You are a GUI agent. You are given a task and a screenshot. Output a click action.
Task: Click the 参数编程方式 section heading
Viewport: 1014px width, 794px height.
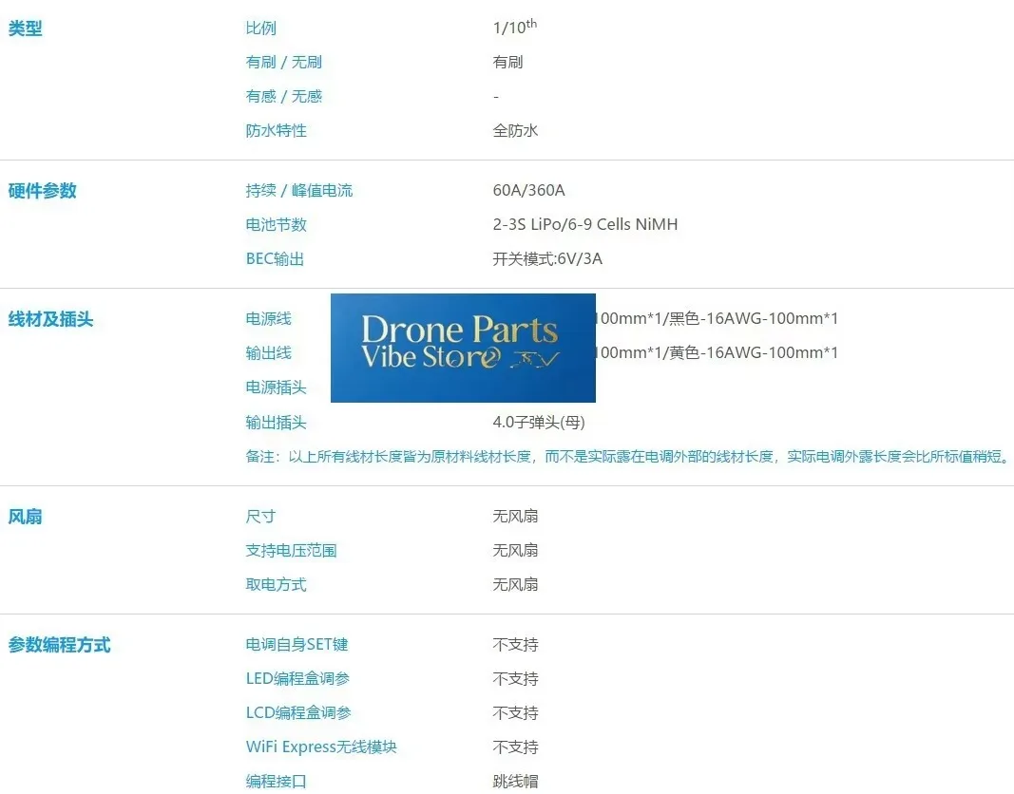[60, 645]
